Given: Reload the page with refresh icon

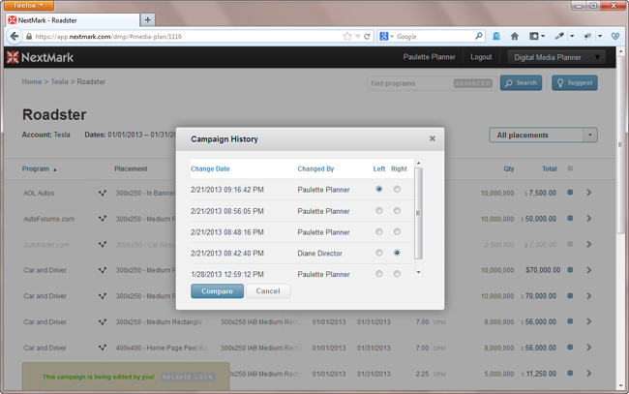Looking at the screenshot, I should [367, 37].
